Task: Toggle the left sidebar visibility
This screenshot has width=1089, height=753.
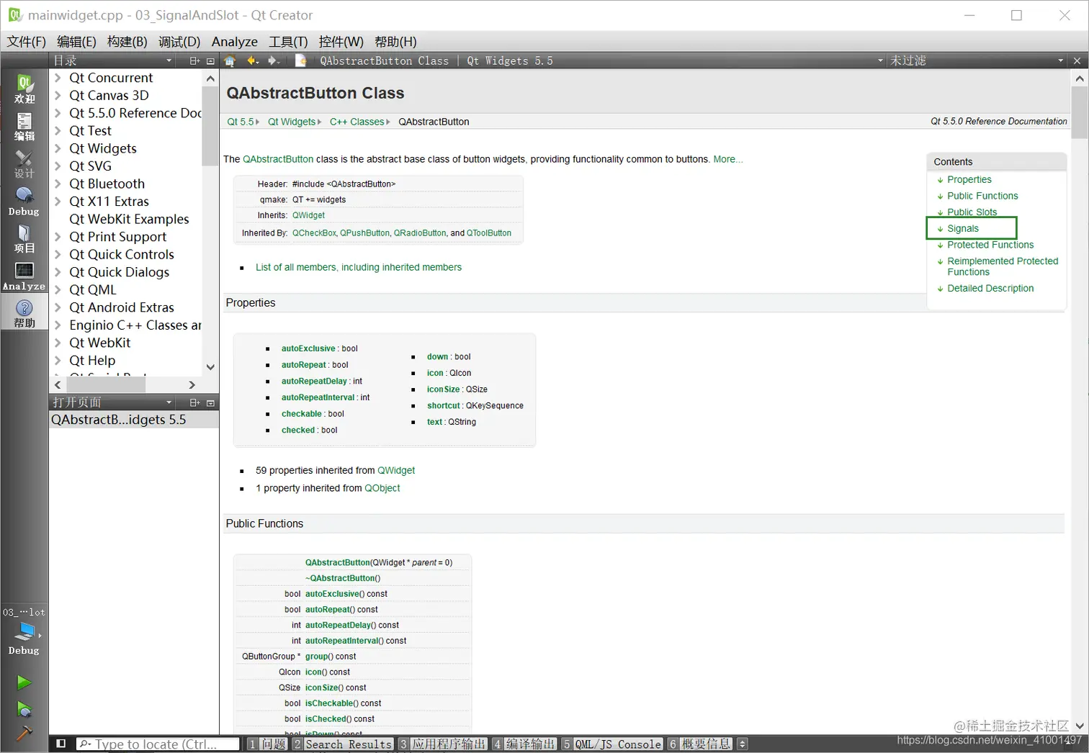Action: click(x=61, y=744)
